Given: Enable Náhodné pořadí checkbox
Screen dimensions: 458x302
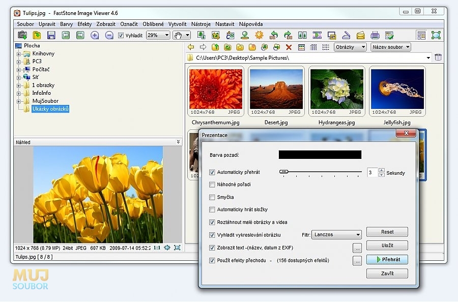Looking at the screenshot, I should pos(212,184).
